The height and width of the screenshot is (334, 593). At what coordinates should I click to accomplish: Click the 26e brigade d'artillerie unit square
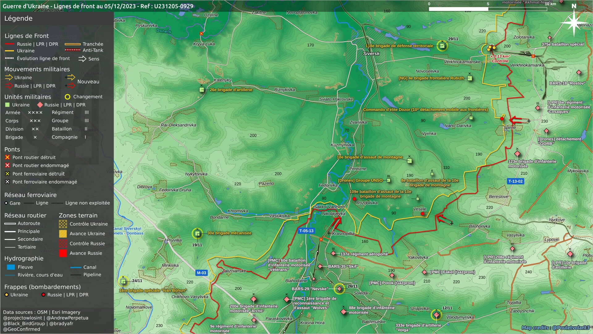pyautogui.click(x=202, y=90)
